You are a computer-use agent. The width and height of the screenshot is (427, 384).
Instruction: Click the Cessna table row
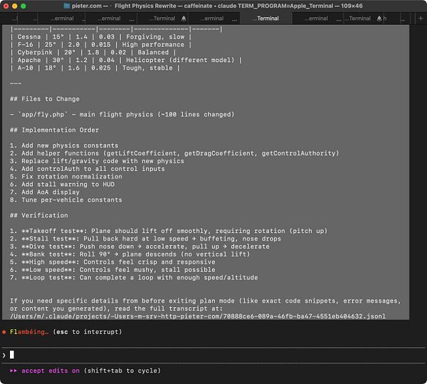click(101, 37)
